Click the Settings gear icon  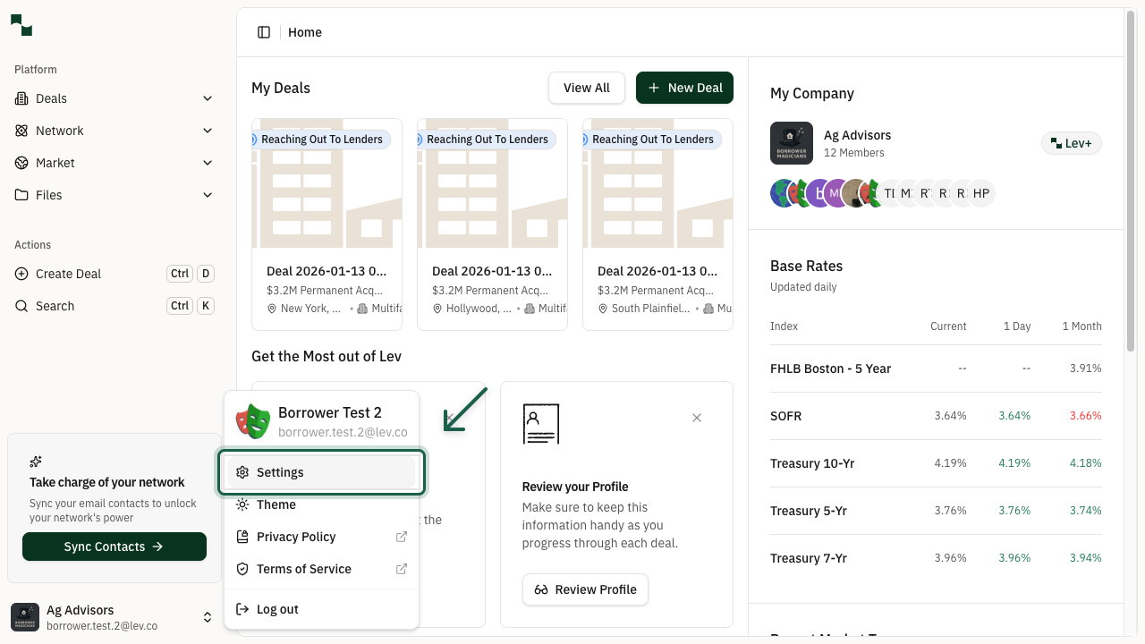[x=242, y=472]
